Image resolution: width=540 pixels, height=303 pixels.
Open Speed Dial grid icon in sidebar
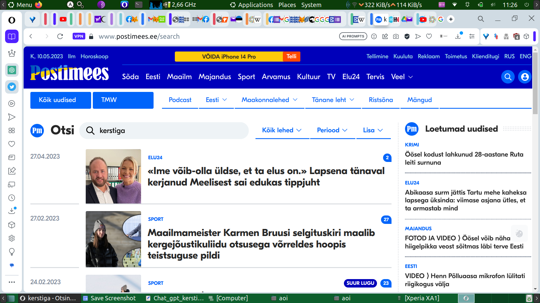12,131
